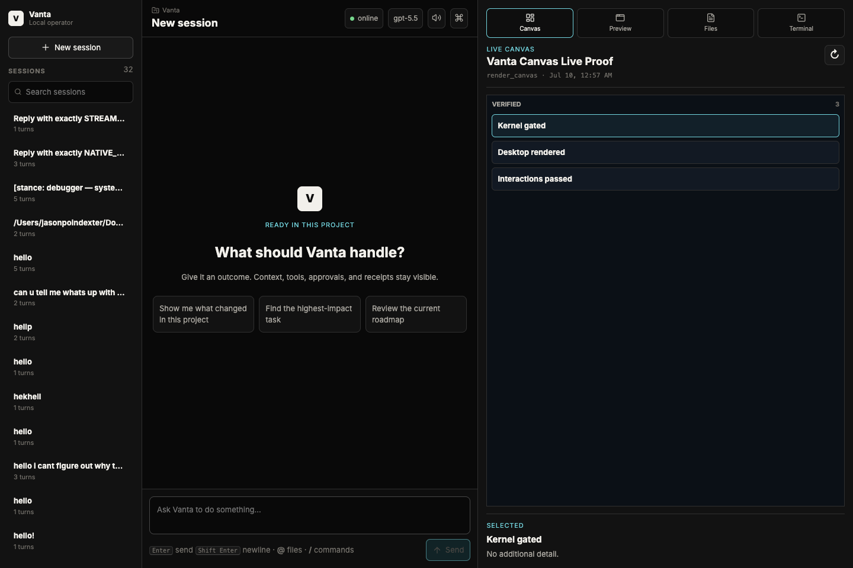Screen dimensions: 853x568
Task: Click the 'New session' title heading
Action: [x=185, y=23]
